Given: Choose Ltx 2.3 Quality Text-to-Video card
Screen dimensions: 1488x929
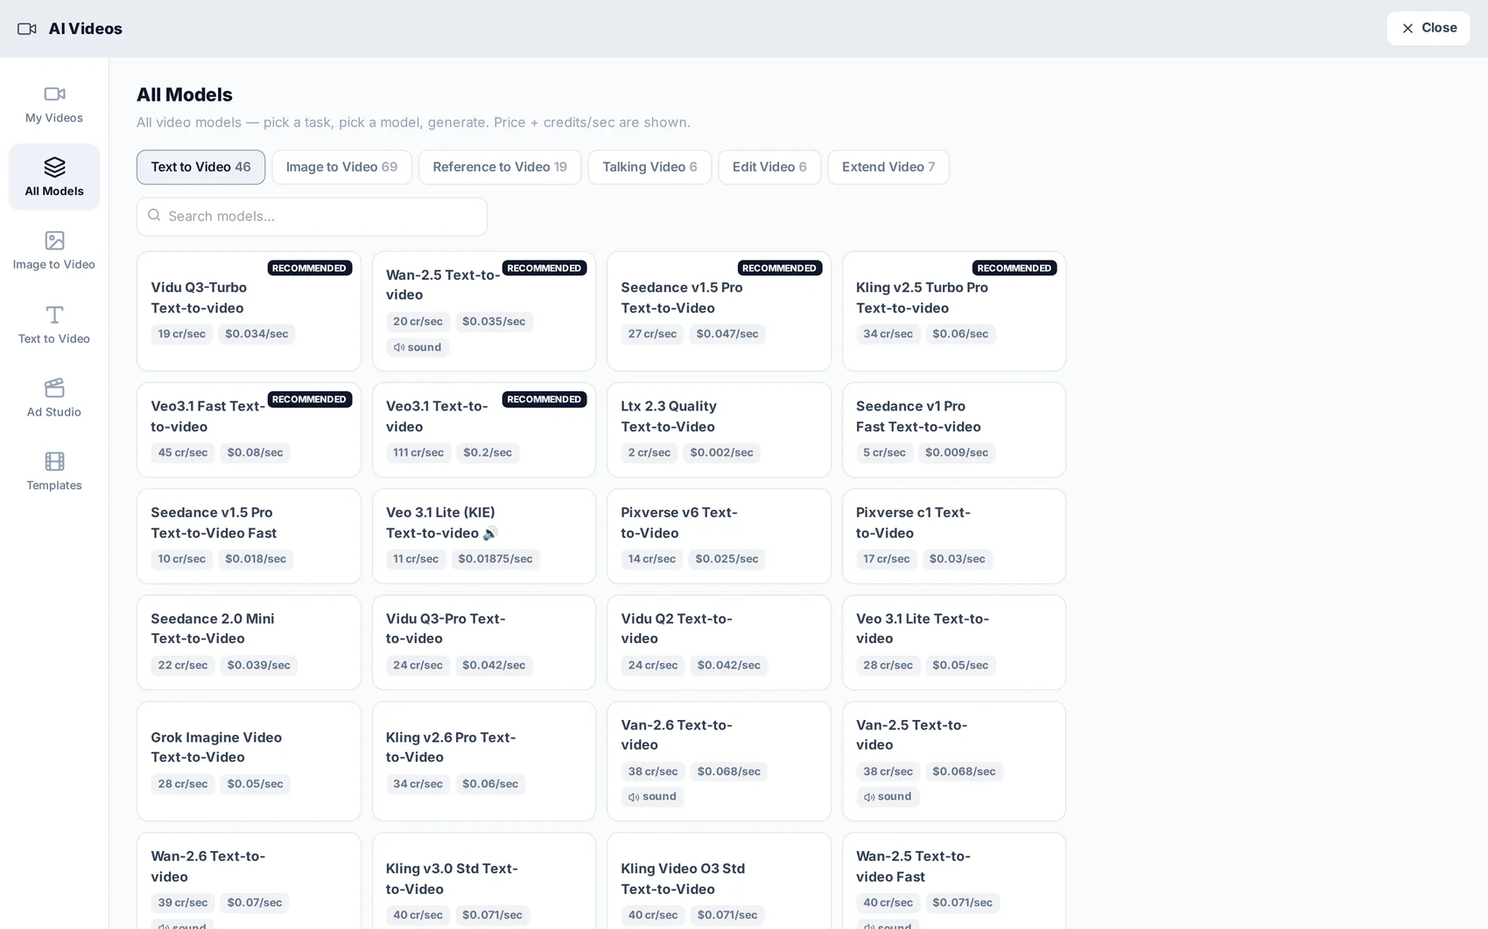Looking at the screenshot, I should tap(719, 430).
